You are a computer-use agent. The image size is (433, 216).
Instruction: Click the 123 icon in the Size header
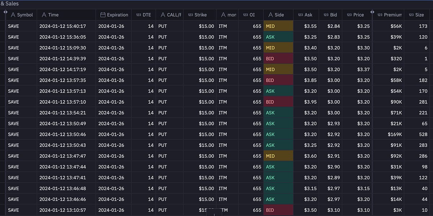click(x=410, y=15)
